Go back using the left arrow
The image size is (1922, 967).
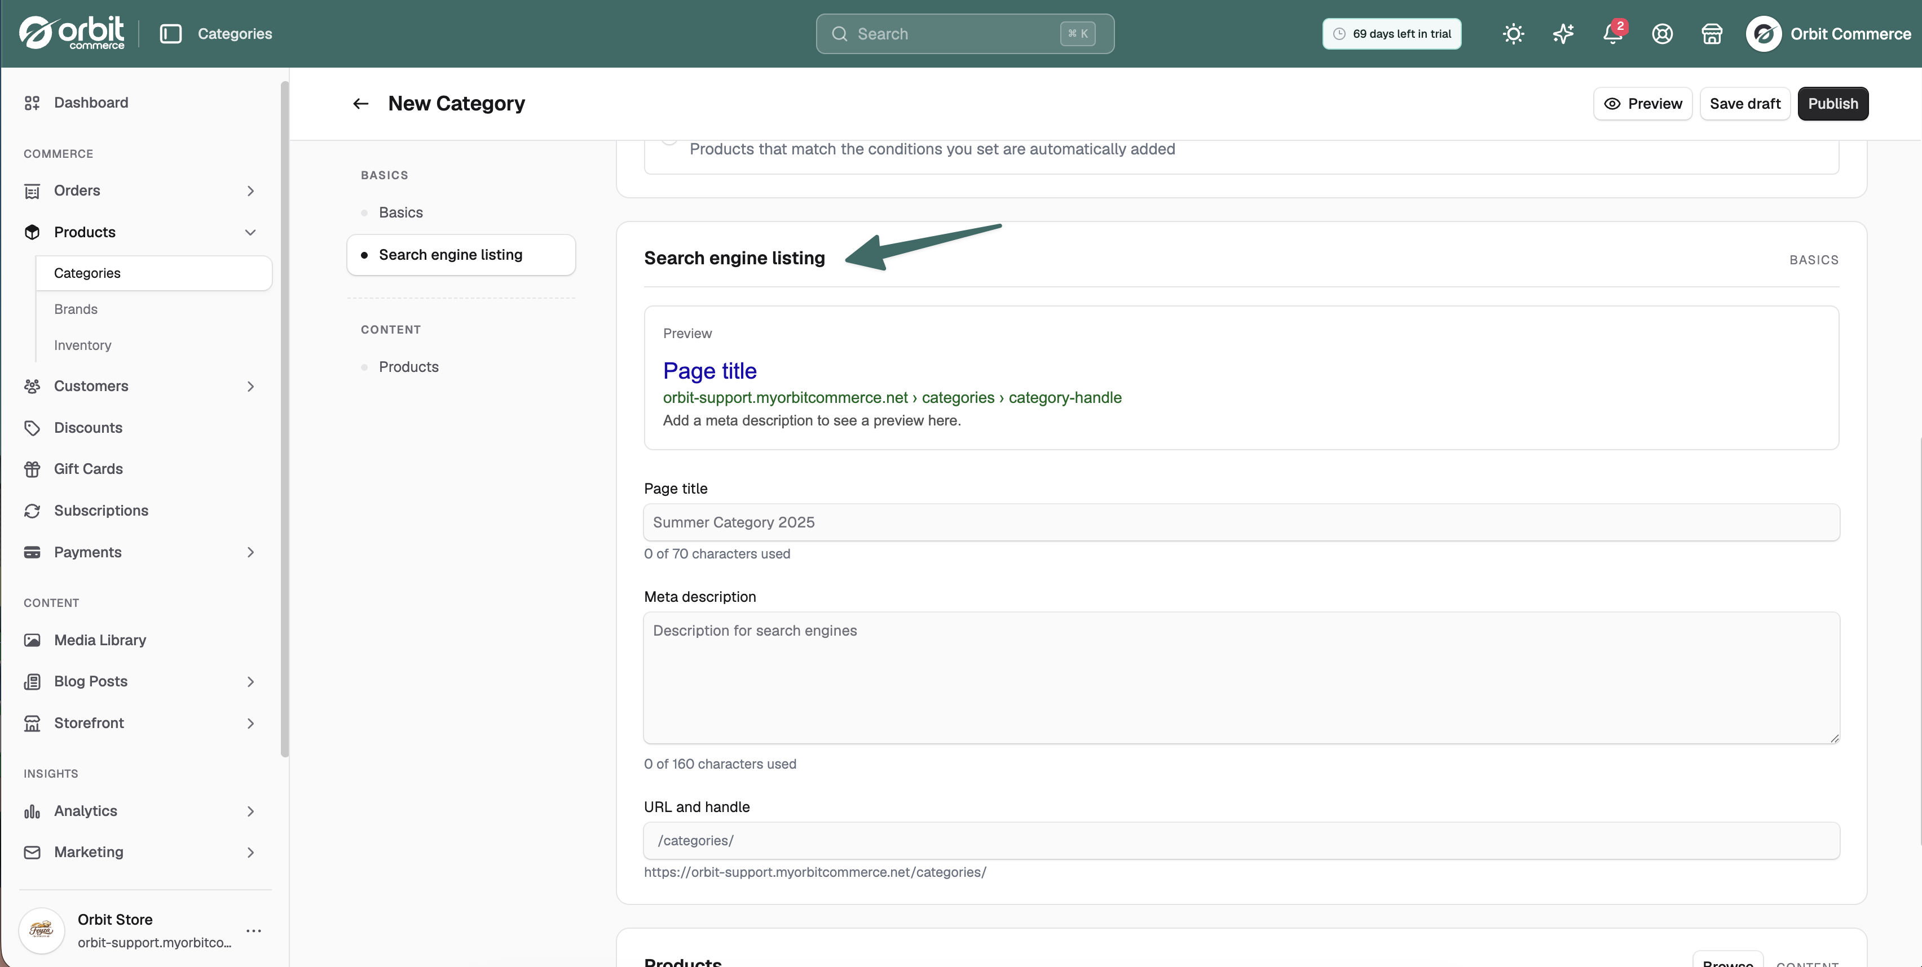(x=360, y=104)
